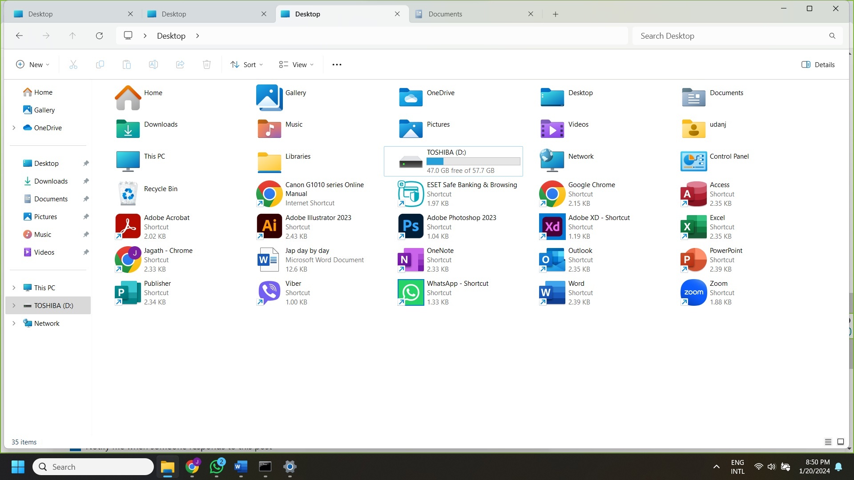Screen dimensions: 854x480
Task: Select Gallery in navigation pane
Action: (44, 110)
